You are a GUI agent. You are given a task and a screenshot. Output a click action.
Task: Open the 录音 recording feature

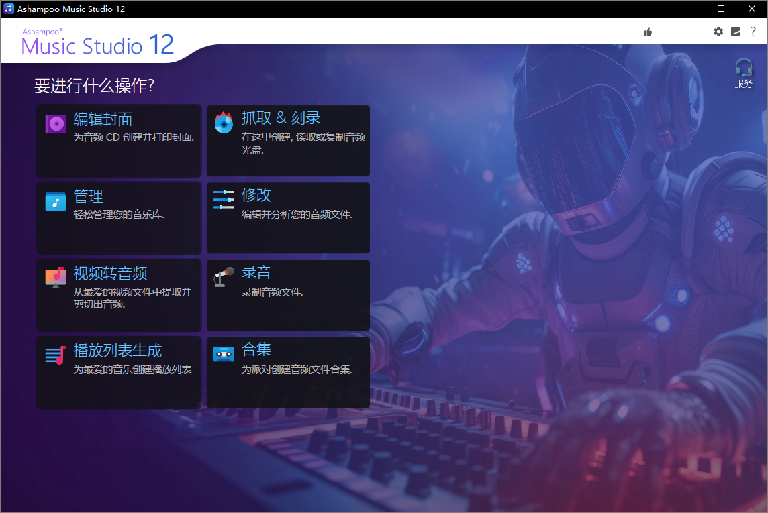[288, 294]
